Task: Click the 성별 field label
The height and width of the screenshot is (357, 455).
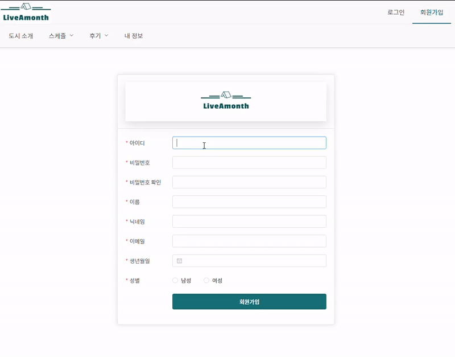Action: click(x=135, y=280)
